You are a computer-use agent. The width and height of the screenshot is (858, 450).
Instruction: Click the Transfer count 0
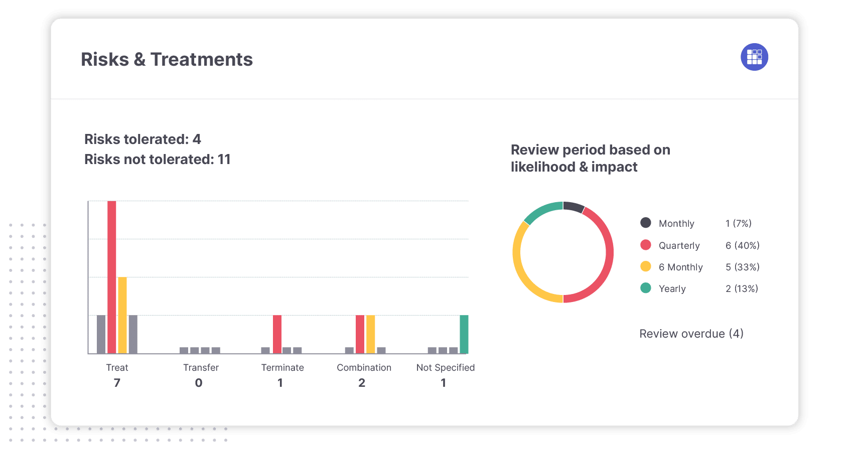pyautogui.click(x=199, y=383)
